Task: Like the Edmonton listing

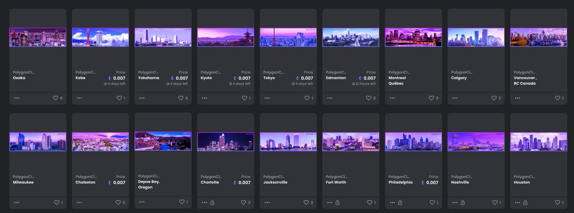Action: [369, 98]
